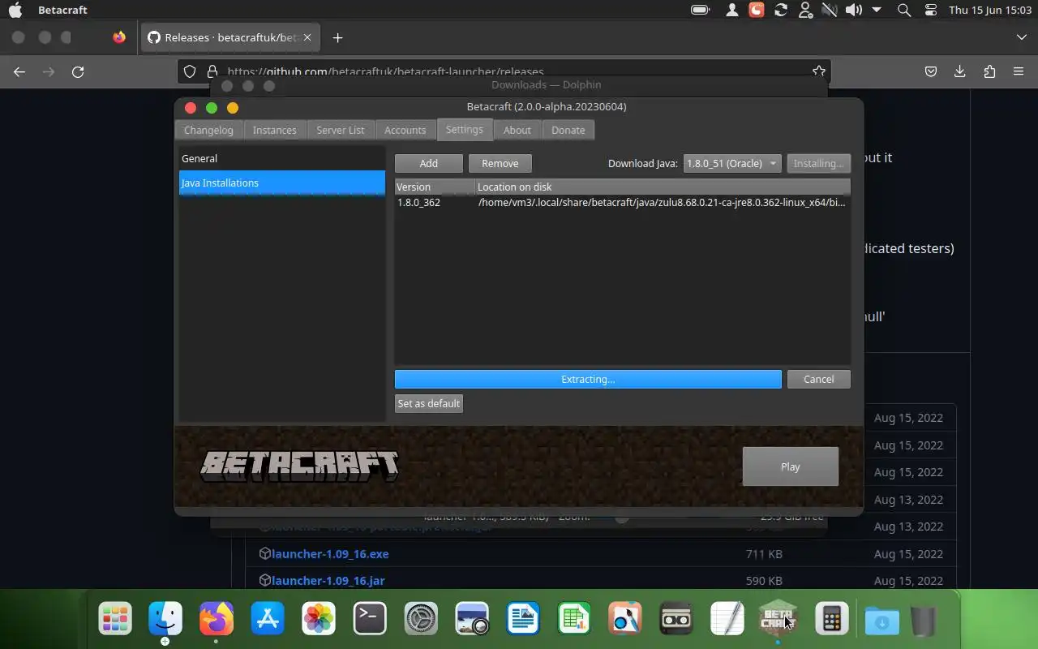Open Download Java version dropdown

(x=732, y=163)
